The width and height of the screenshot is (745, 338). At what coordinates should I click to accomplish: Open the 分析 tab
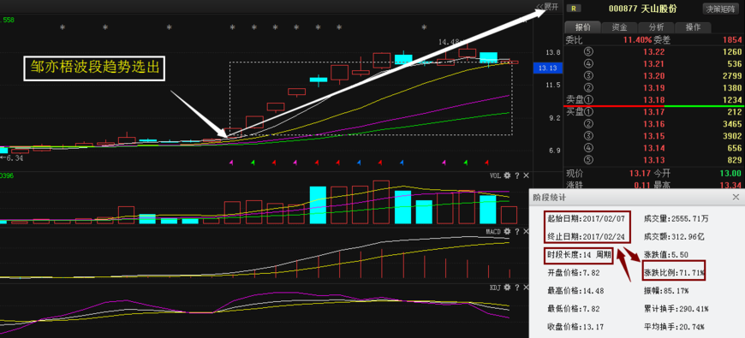[x=656, y=27]
